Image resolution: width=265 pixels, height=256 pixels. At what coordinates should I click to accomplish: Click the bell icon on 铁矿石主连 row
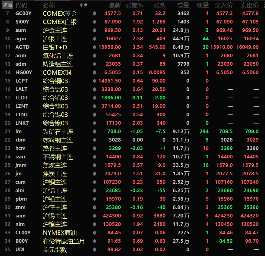tap(94, 132)
